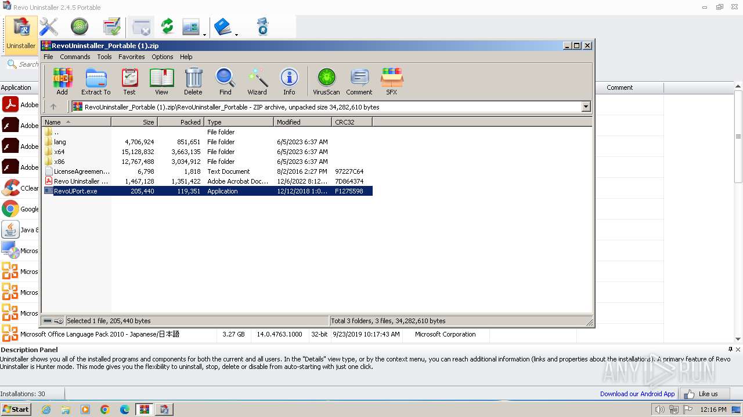Click the taskbar clock showing 12:16 PM

click(x=713, y=409)
